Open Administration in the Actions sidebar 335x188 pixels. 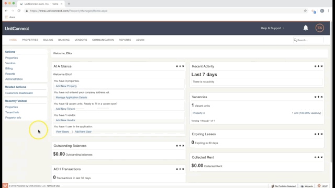[x=14, y=79]
